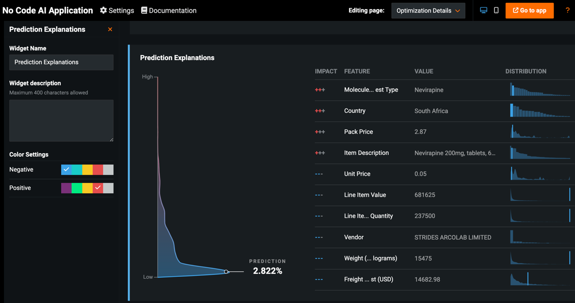575x303 pixels.
Task: Click the Widget description text area
Action: pyautogui.click(x=61, y=121)
